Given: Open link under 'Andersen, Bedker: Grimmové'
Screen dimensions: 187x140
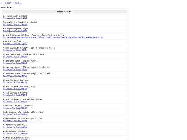Looking at the screenshot, I should (15, 108).
